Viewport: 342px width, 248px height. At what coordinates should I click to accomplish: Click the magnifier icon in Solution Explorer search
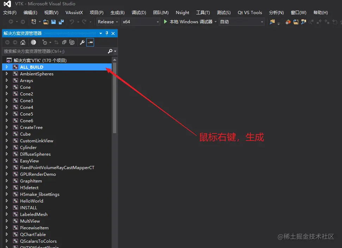(x=110, y=51)
